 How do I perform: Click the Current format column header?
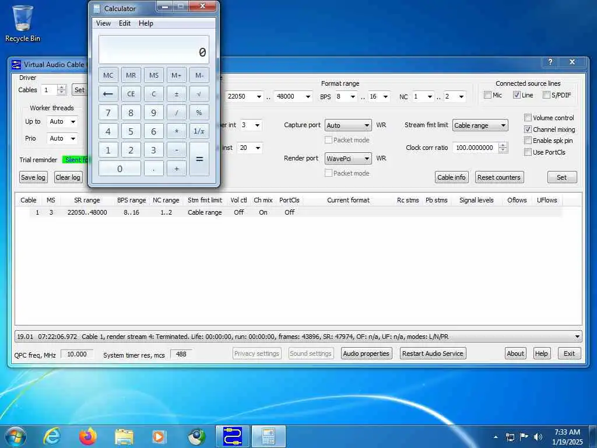pos(348,200)
